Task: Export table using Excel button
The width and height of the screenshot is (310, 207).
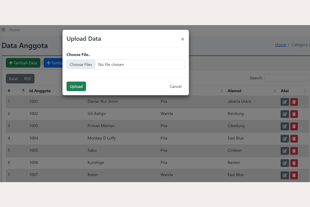Action: [x=13, y=79]
